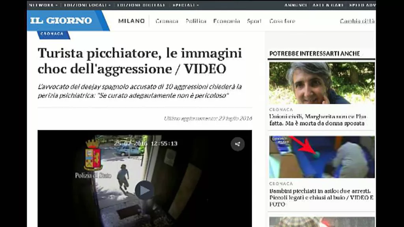404x227 pixels.
Task: Open EDIZIONE DIGITALE in top bar
Action: tap(141, 5)
